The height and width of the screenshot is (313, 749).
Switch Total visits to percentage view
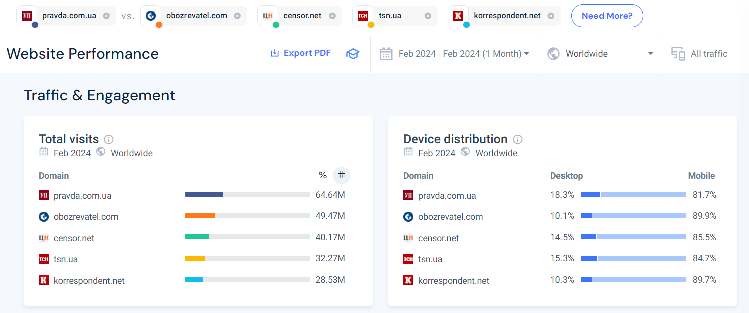[x=322, y=175]
